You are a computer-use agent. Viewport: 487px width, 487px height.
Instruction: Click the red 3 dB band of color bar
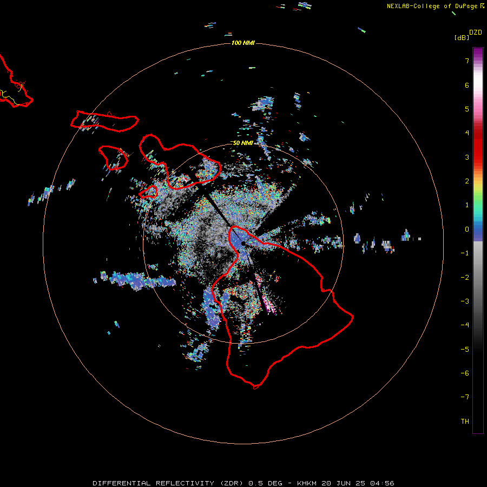click(478, 155)
